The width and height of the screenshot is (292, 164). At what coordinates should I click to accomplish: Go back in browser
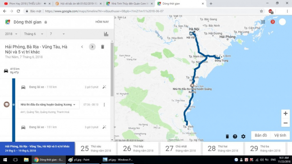[x=5, y=11]
